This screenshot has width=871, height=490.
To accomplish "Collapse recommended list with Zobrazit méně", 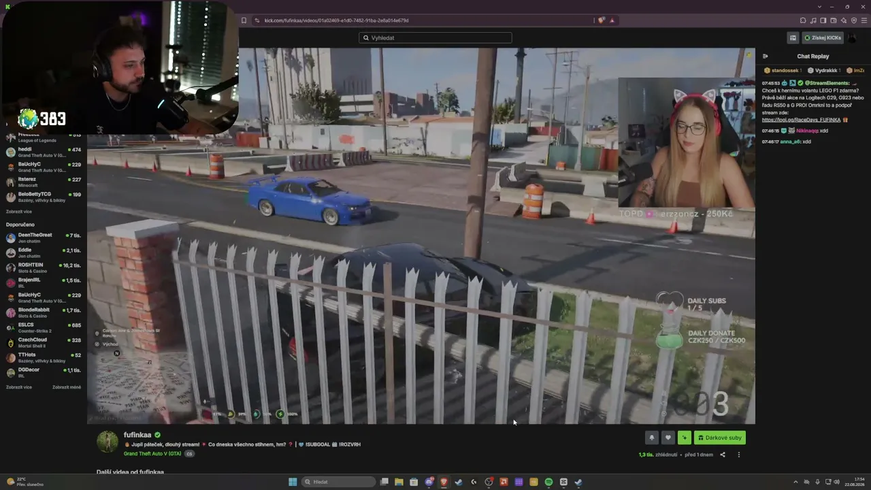I will point(67,387).
